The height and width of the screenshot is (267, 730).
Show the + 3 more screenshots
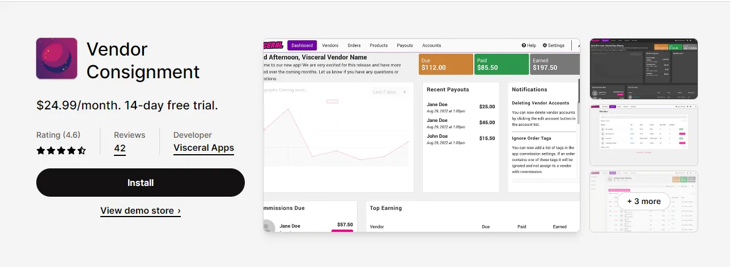(643, 201)
